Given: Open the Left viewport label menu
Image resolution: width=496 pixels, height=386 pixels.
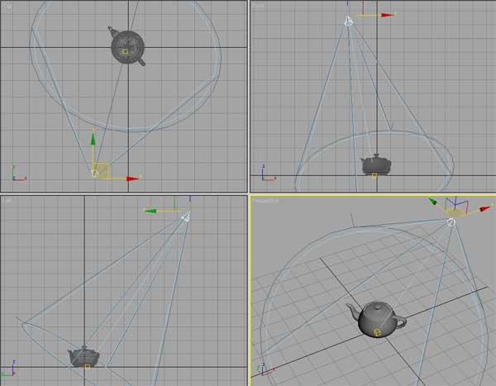Looking at the screenshot, I should (7, 200).
